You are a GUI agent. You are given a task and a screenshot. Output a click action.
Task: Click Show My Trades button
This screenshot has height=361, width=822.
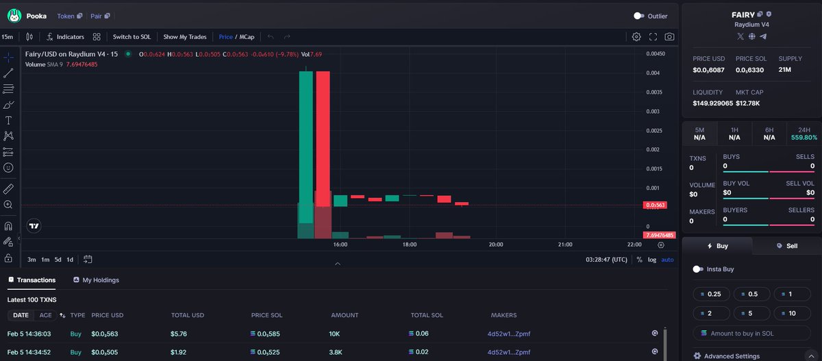coord(185,36)
